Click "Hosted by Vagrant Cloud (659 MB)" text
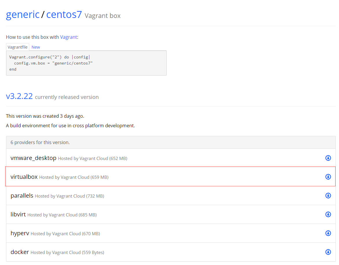The height and width of the screenshot is (265, 339). [x=74, y=177]
